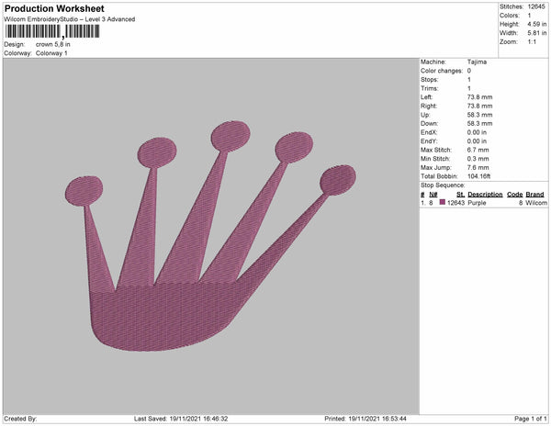Select the Min Stitch value "0.3 mm"
The image size is (551, 426).
[x=478, y=159]
